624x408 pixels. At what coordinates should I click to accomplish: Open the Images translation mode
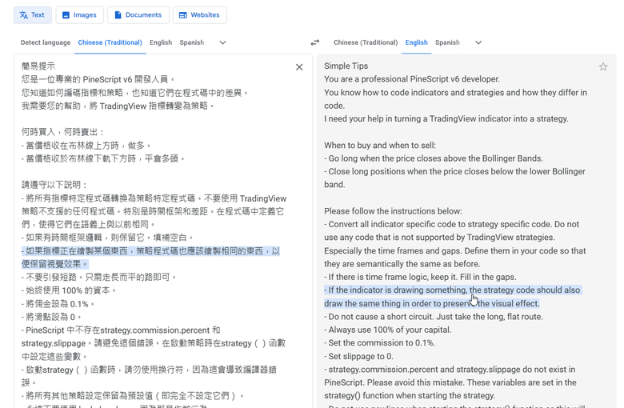point(79,15)
